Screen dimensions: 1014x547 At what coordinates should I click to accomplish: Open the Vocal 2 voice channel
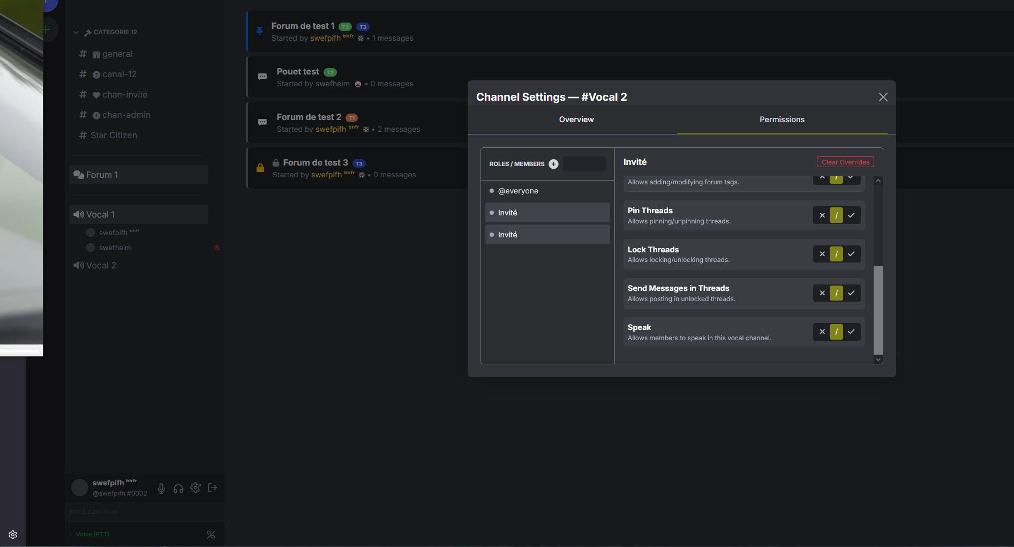pyautogui.click(x=101, y=265)
